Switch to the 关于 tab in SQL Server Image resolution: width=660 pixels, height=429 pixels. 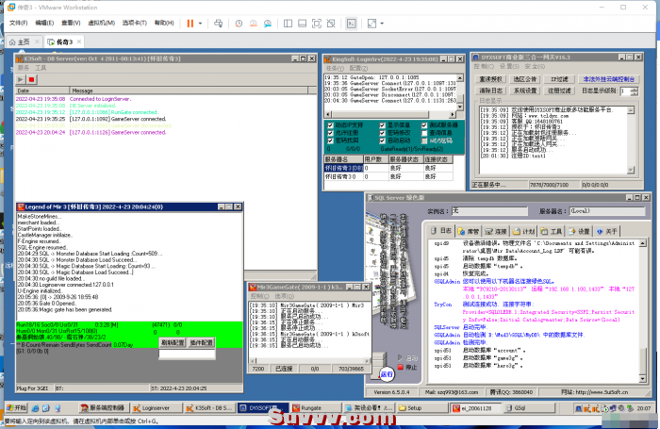(x=606, y=231)
